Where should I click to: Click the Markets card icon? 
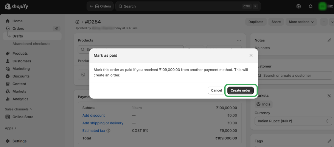(329, 96)
